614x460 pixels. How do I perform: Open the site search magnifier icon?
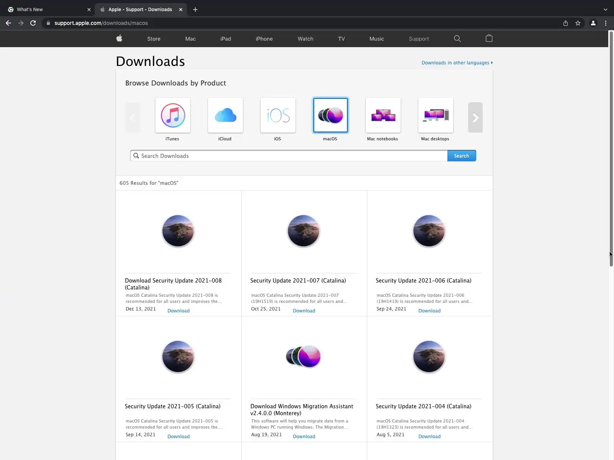click(x=457, y=38)
